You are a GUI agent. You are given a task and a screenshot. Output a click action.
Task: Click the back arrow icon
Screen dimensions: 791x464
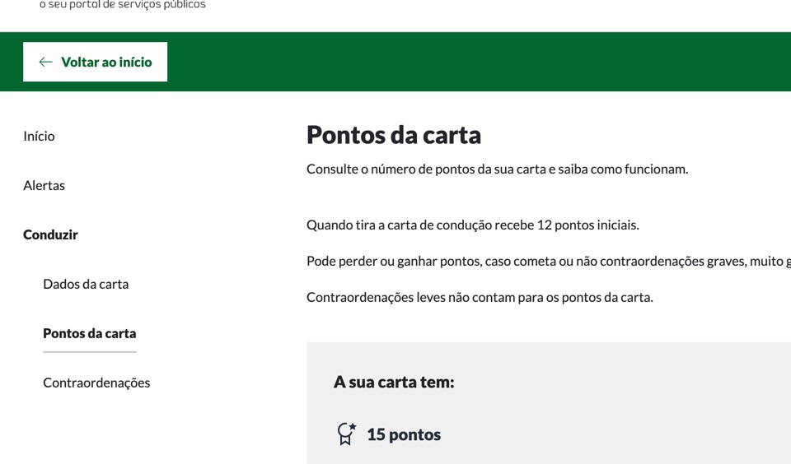coord(45,62)
